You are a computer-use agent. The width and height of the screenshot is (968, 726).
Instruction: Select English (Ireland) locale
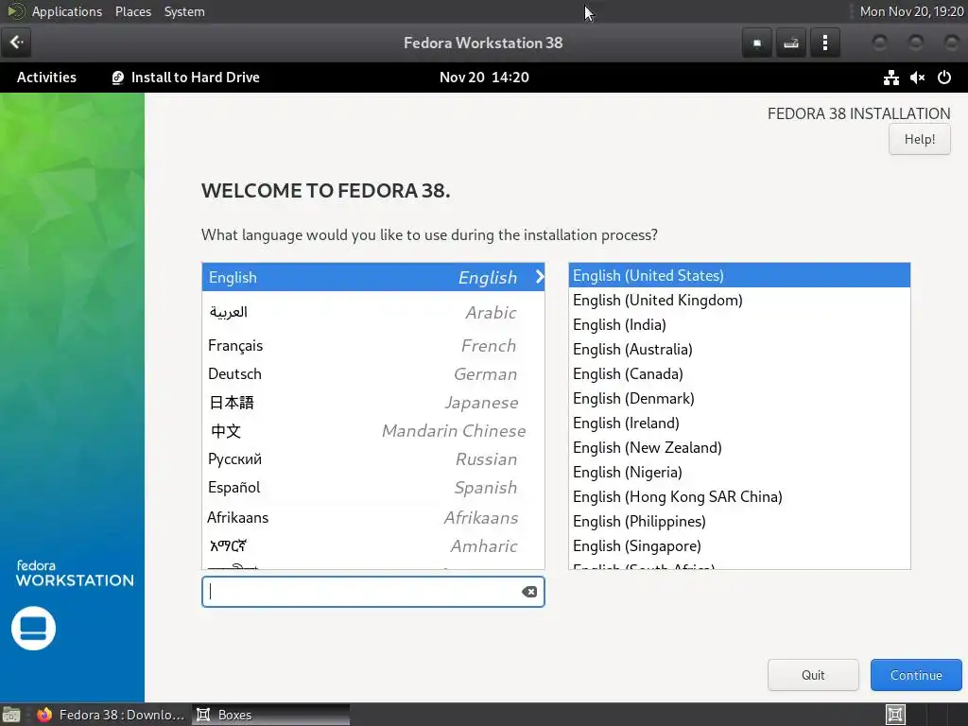pos(739,423)
